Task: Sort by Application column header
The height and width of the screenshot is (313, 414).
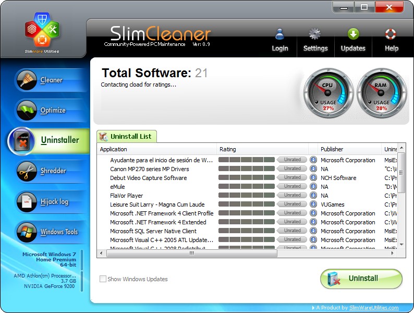Action: (x=157, y=149)
